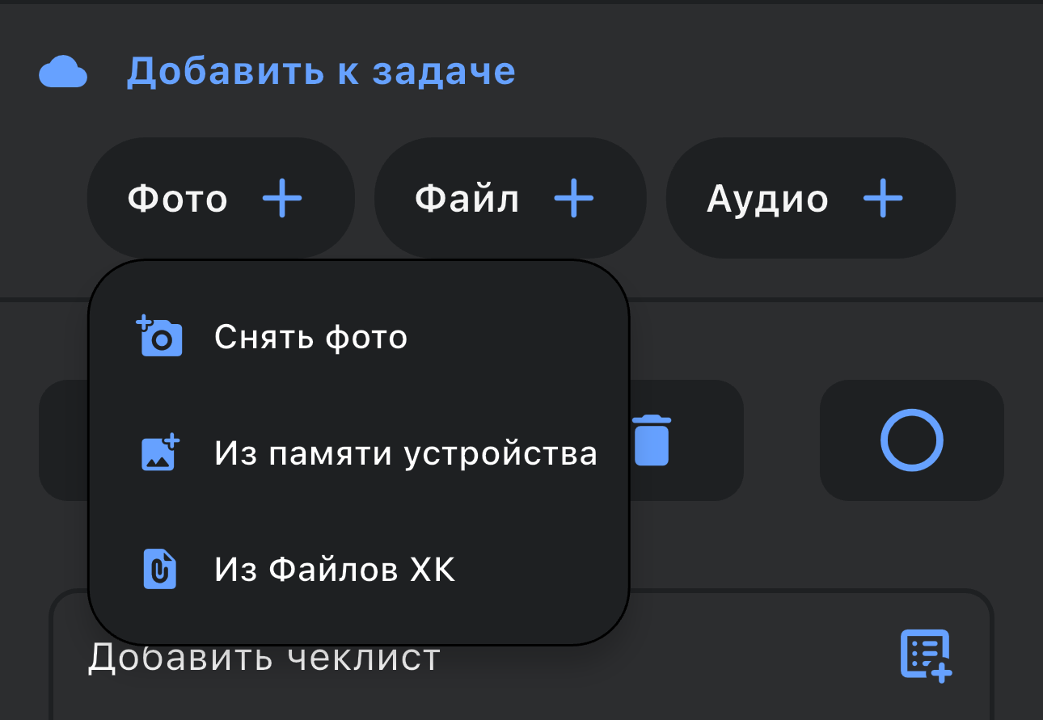The height and width of the screenshot is (720, 1043).
Task: Open the Аудио attachment dropdown label
Action: (767, 199)
